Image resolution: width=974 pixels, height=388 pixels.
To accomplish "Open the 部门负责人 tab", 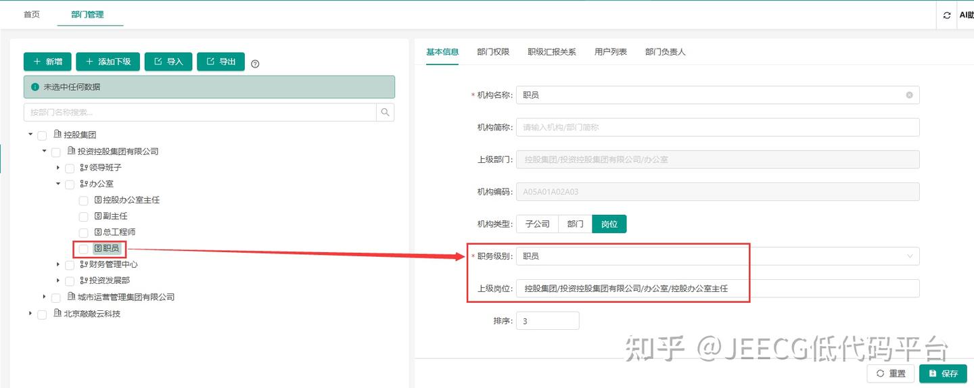I will (x=666, y=52).
